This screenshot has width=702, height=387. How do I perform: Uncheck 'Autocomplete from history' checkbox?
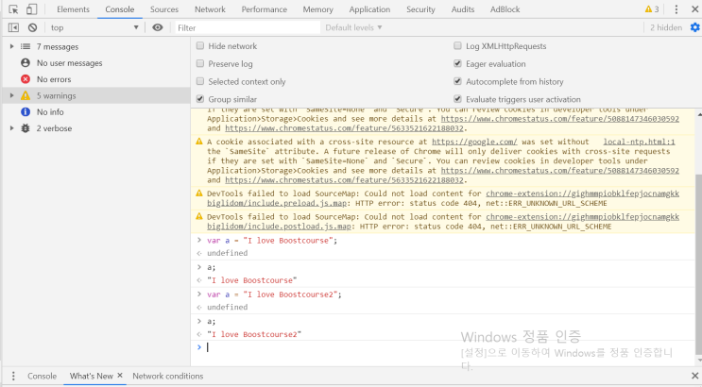tap(457, 81)
